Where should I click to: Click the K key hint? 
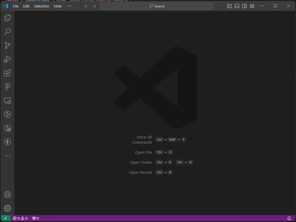pyautogui.click(x=170, y=162)
